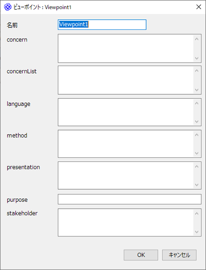This screenshot has height=270, width=206.
Task: Click the stakeholder scroll up arrow
Action: [197, 214]
